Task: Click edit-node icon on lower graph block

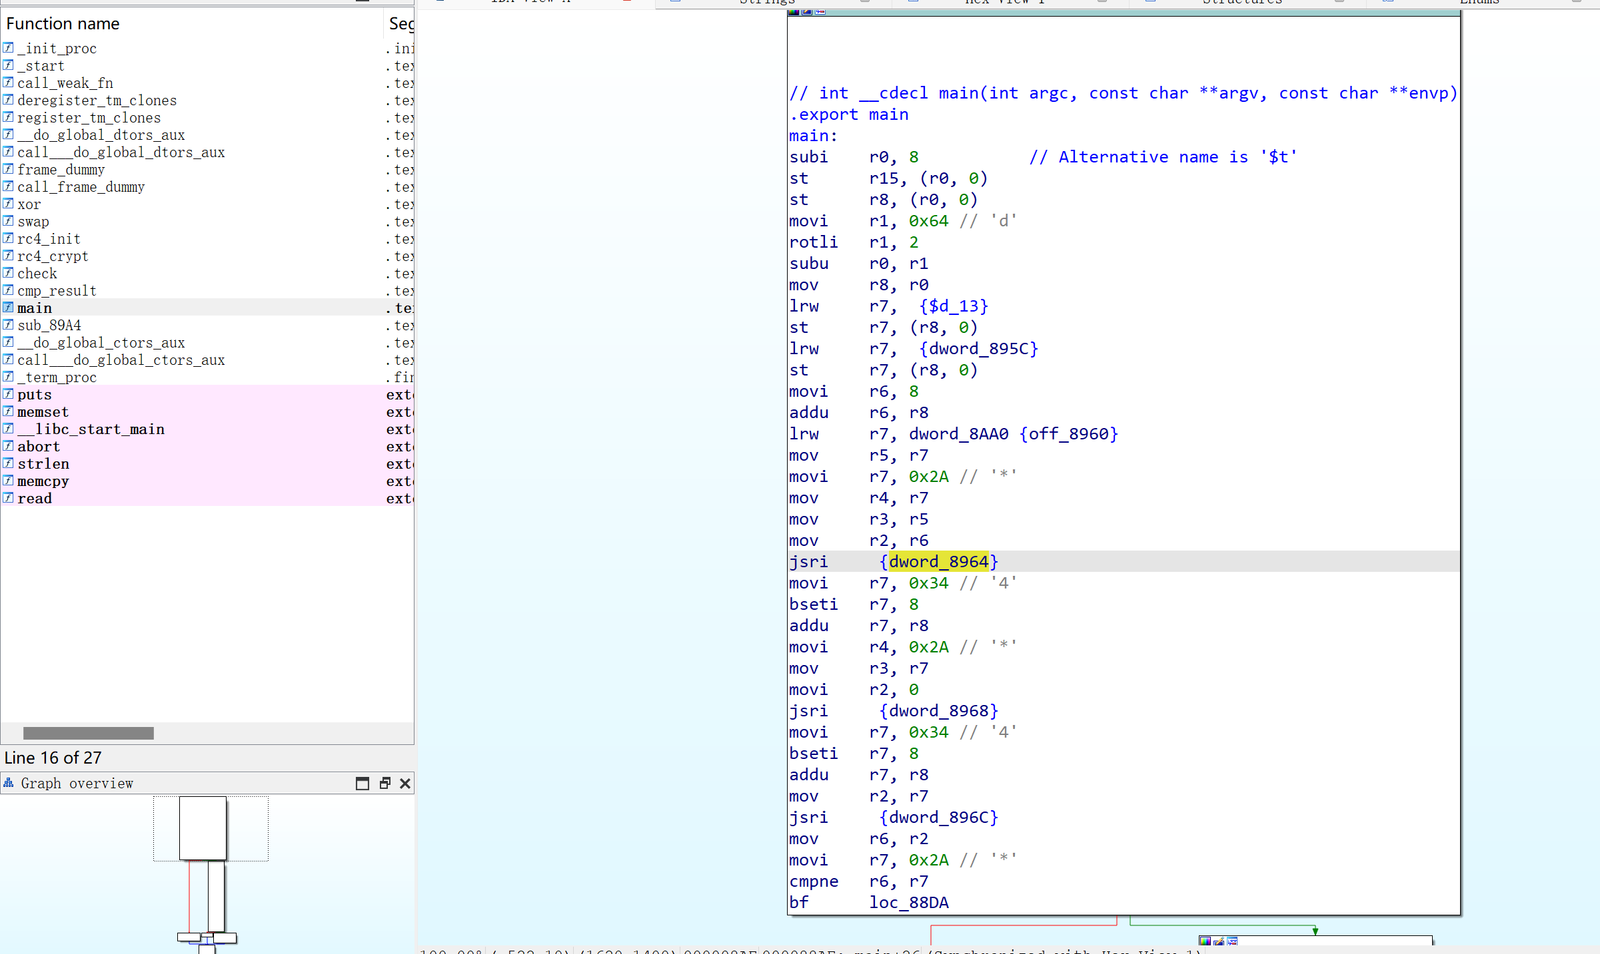Action: point(1219,941)
